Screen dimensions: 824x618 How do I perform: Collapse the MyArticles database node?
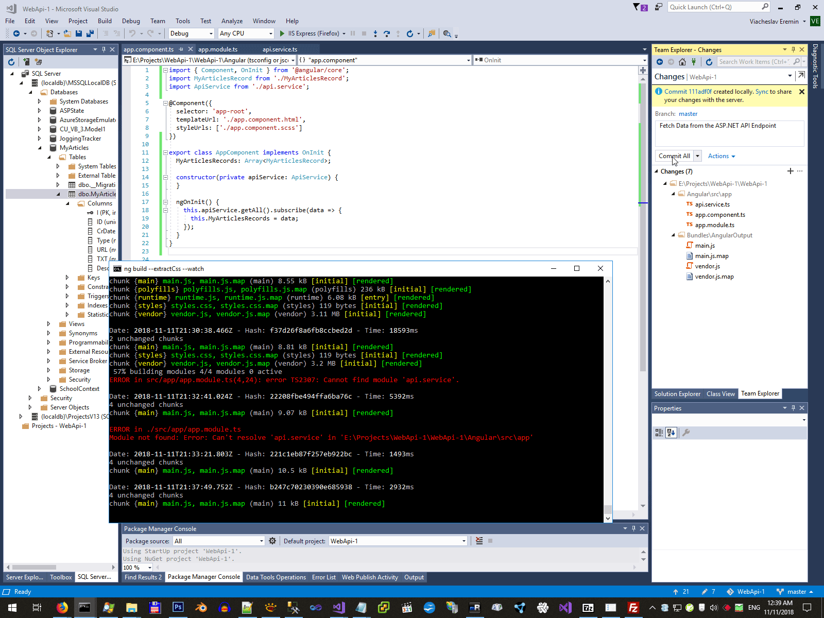[x=40, y=148]
